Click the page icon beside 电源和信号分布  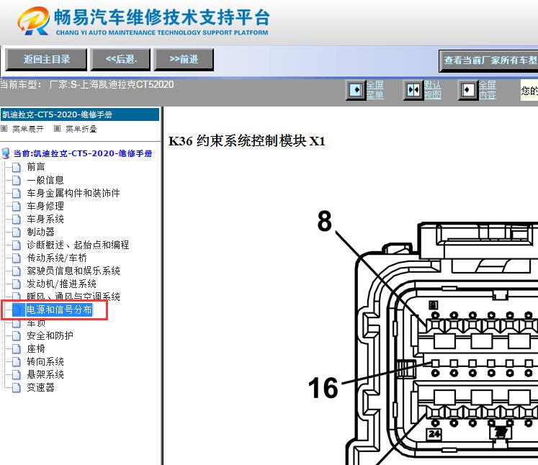tap(17, 310)
